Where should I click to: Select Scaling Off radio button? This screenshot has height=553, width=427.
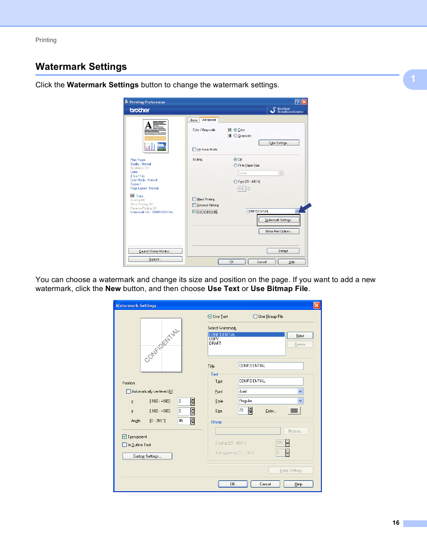click(235, 159)
